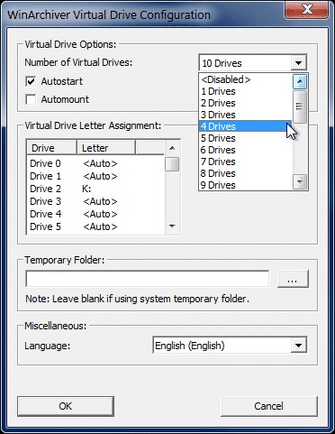Select the highlighted 4 Drives option
The image size is (335, 434).
click(x=246, y=126)
